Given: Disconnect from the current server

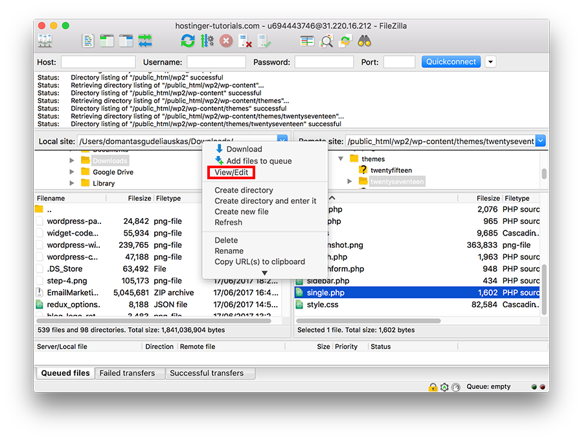Looking at the screenshot, I should [x=245, y=40].
